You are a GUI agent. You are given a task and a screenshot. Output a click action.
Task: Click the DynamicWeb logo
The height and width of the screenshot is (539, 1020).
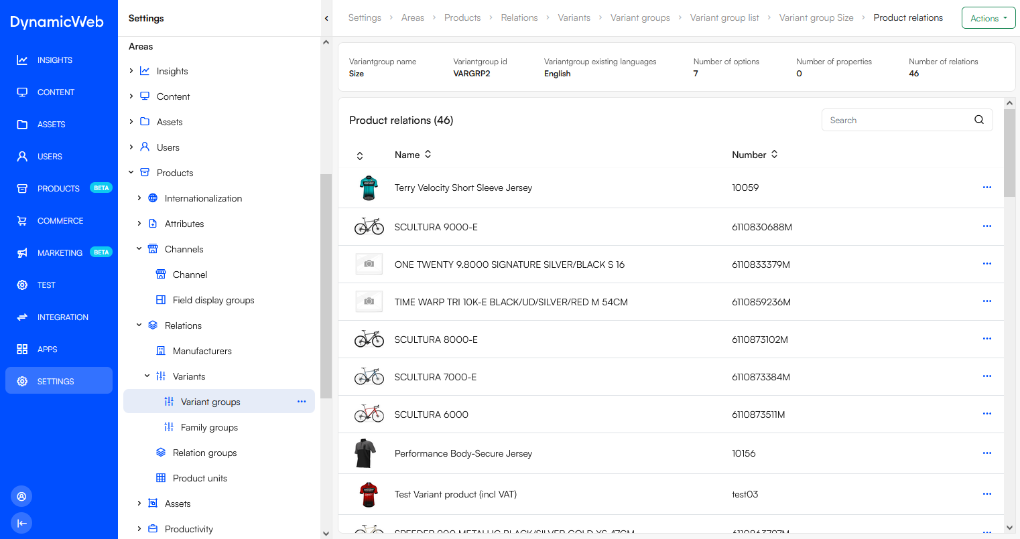pyautogui.click(x=57, y=22)
